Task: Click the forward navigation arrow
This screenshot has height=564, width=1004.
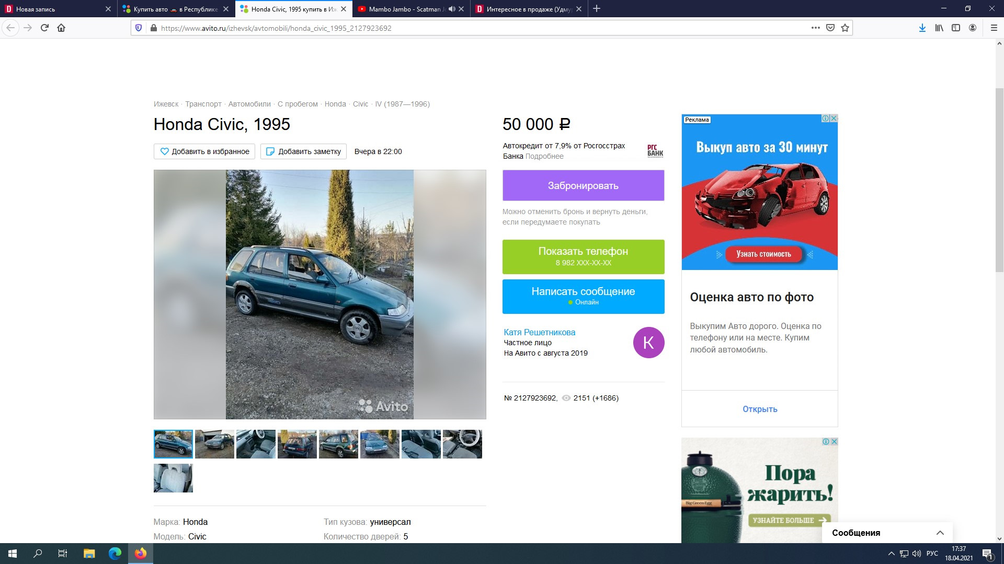Action: tap(28, 28)
